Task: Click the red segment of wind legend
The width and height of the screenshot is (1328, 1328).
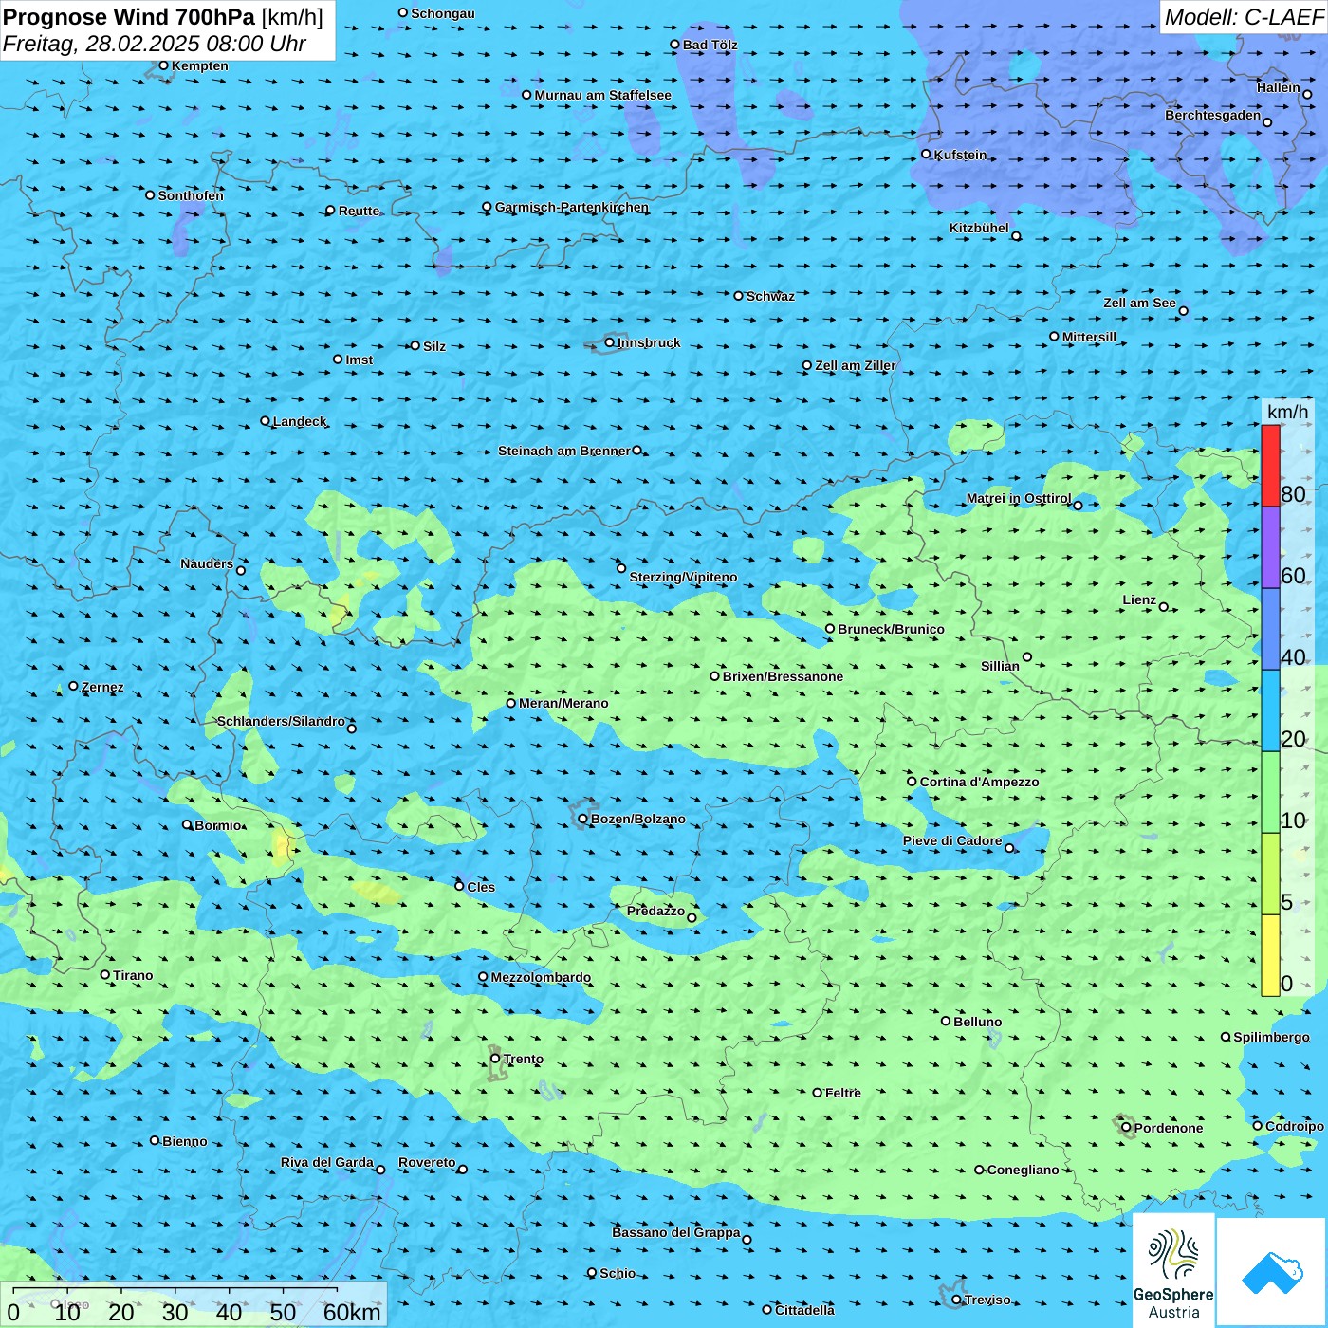Action: [x=1270, y=466]
